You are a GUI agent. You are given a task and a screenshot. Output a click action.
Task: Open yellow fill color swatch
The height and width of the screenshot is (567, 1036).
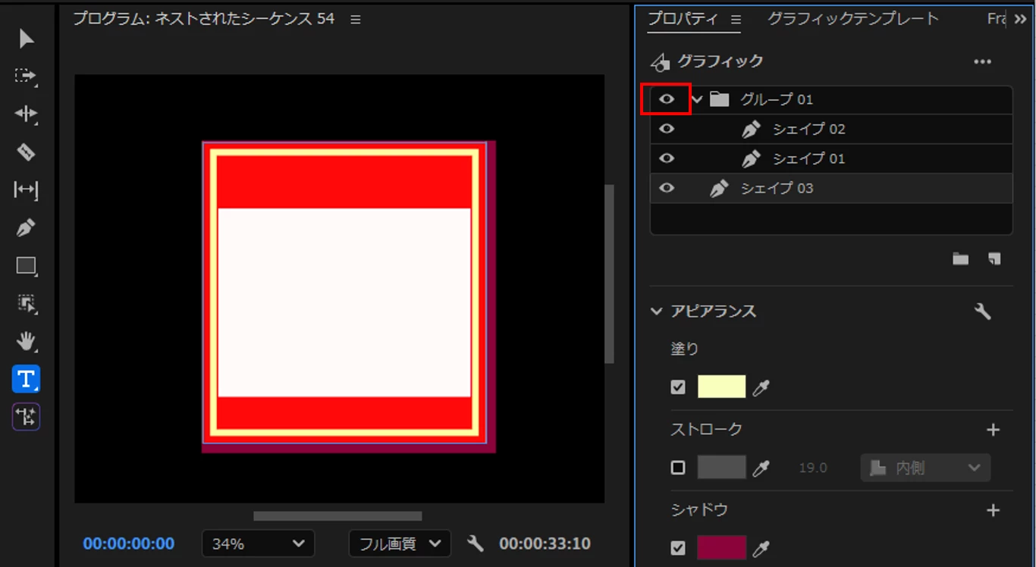[721, 387]
